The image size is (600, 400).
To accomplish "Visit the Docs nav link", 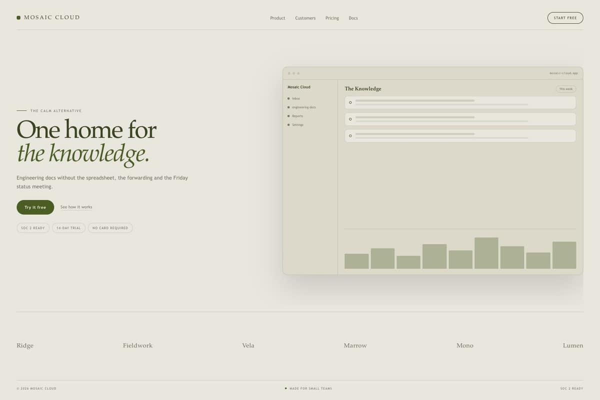I will point(353,18).
